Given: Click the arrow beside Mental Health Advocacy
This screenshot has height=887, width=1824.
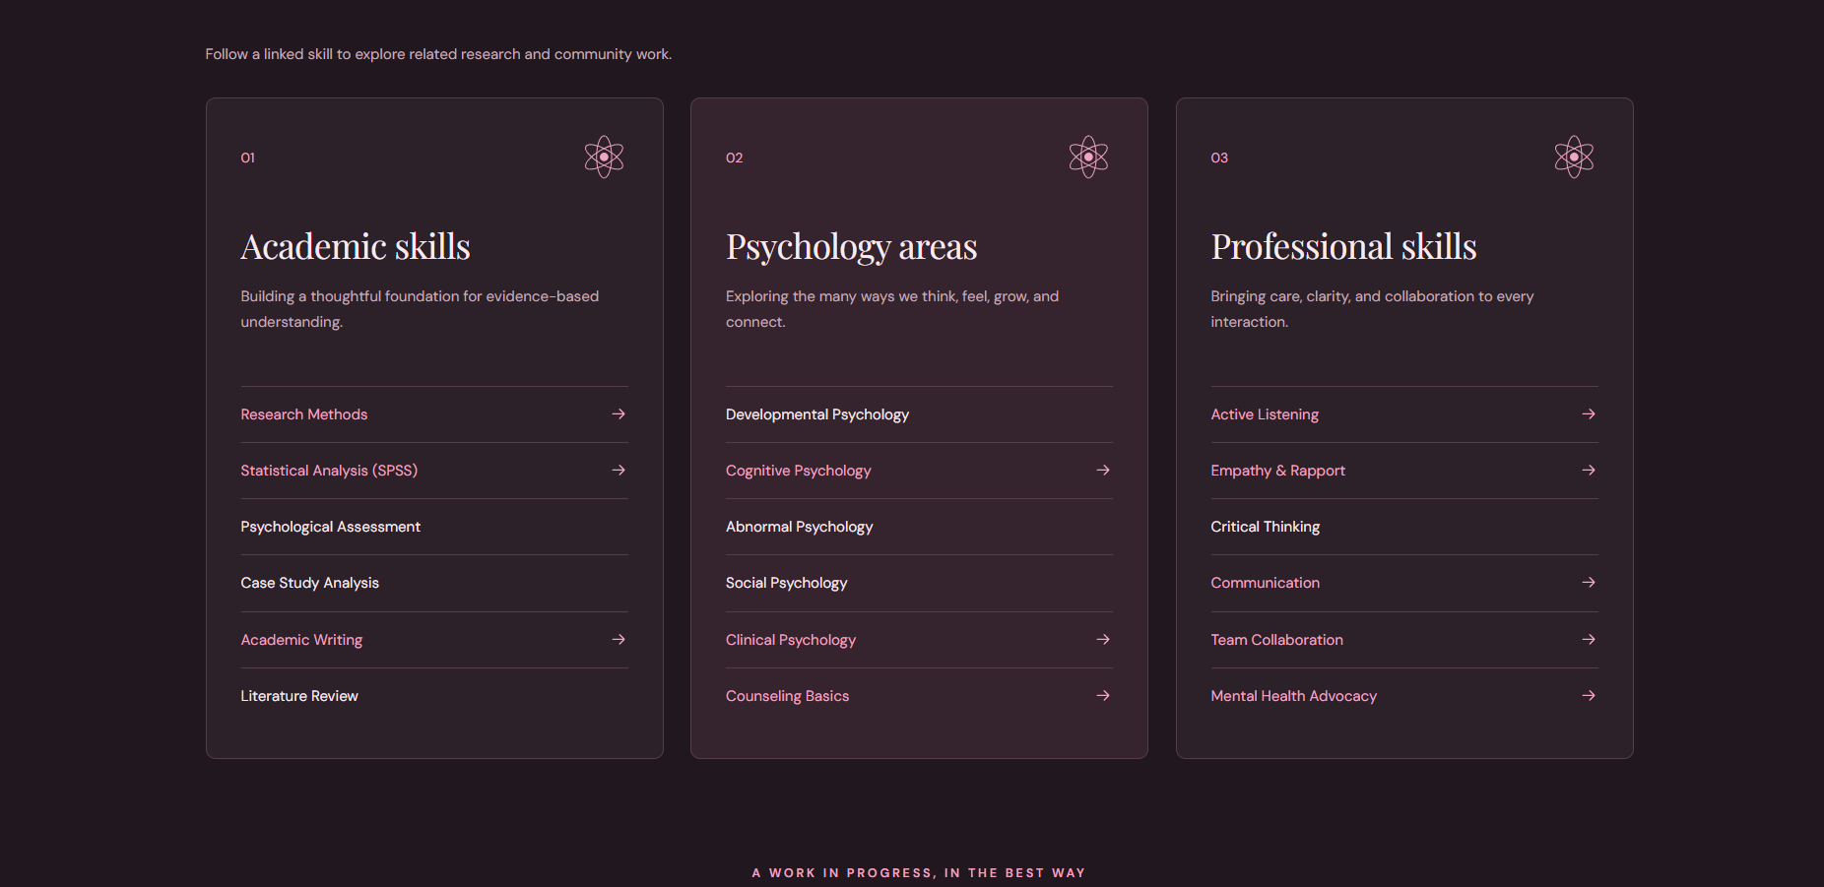Looking at the screenshot, I should [x=1589, y=696].
